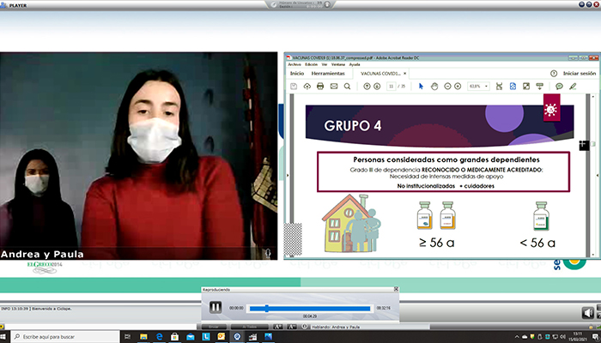
Task: Open the zoom percentage dropdown
Action: tap(478, 87)
